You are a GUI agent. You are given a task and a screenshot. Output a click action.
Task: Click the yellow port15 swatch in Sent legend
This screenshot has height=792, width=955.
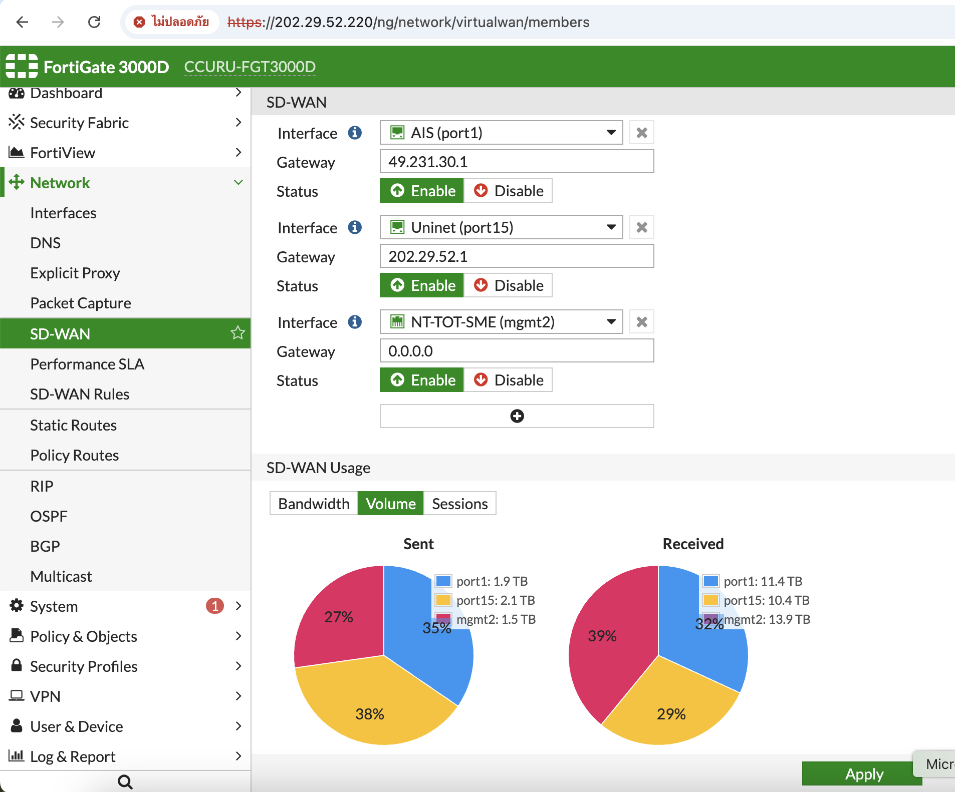coord(443,600)
